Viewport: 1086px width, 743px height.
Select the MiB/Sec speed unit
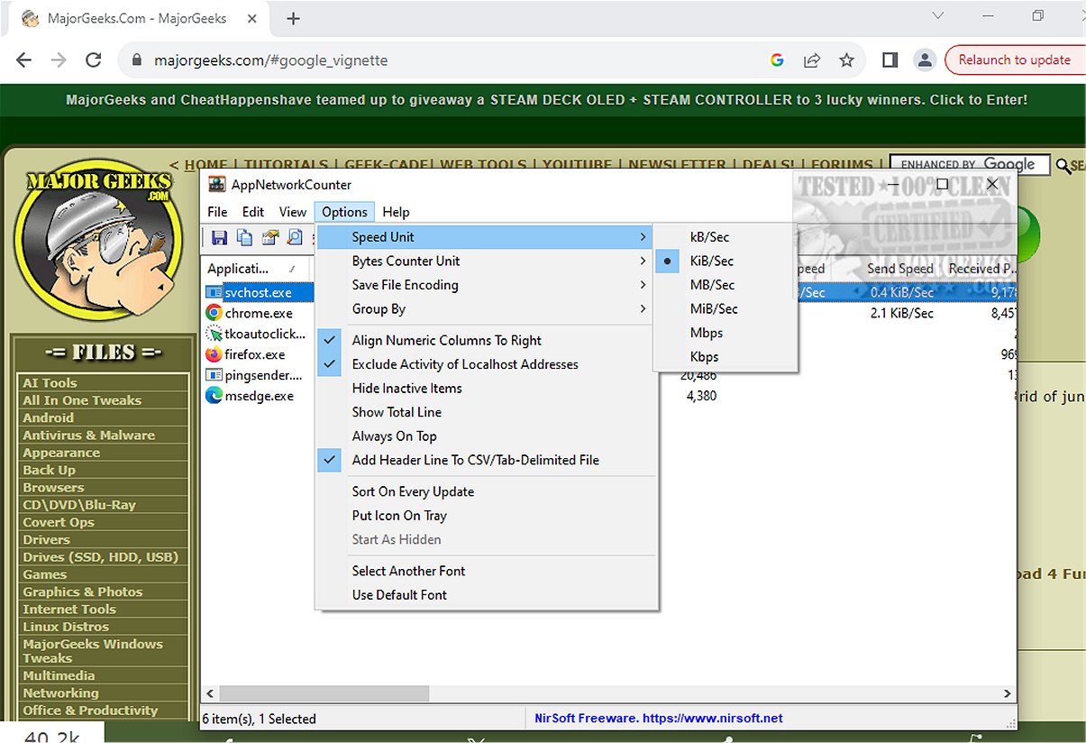click(726, 308)
